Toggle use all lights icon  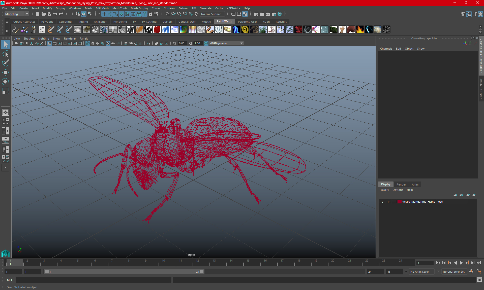tap(113, 43)
